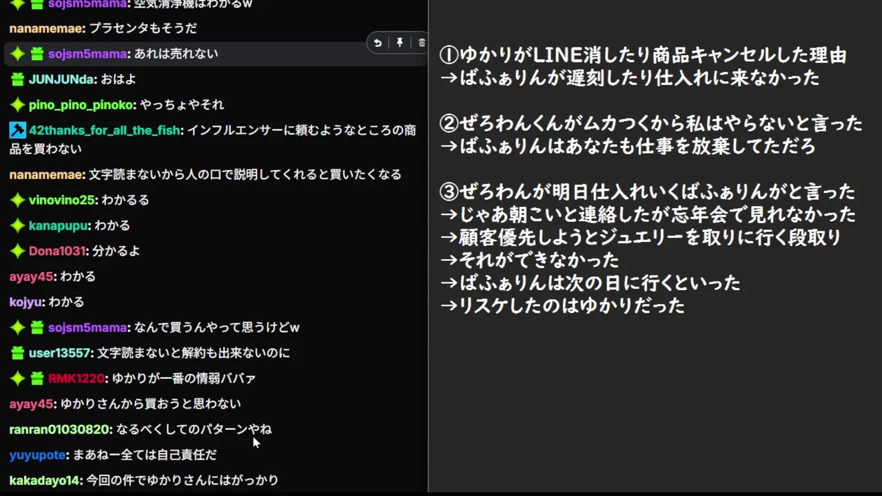Click user13557's green gift badge

[17, 353]
